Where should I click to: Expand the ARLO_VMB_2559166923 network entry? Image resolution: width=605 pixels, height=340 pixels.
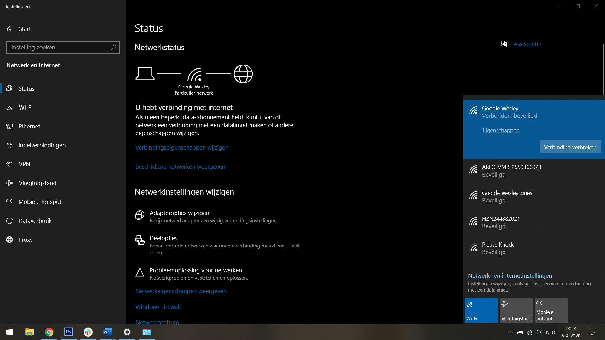(511, 171)
